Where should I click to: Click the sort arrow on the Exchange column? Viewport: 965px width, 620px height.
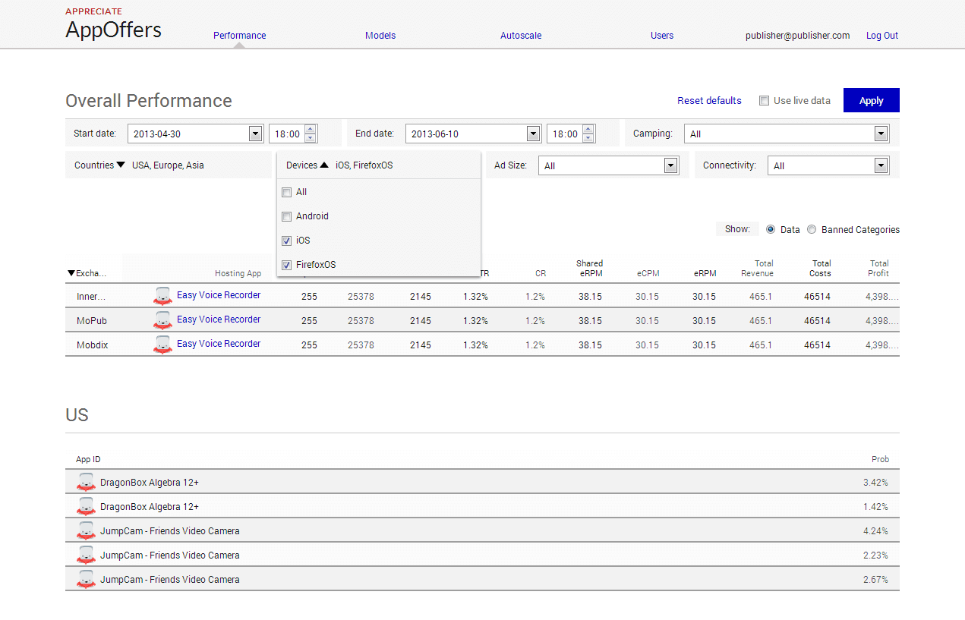[71, 273]
